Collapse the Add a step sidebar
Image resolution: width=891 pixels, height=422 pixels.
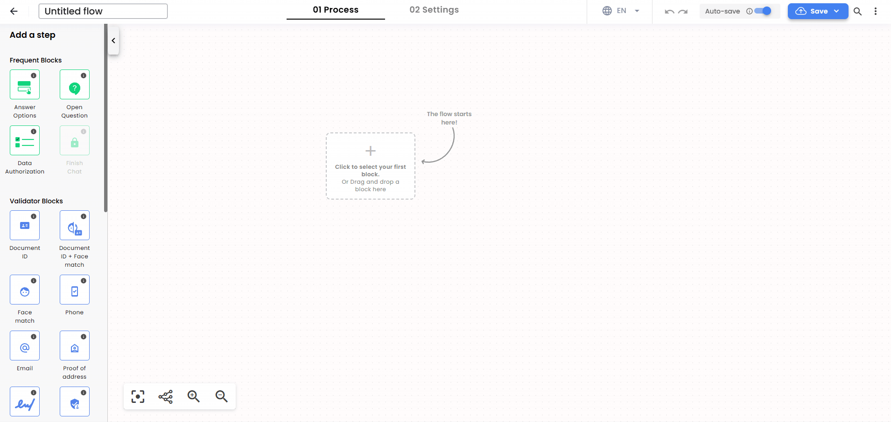point(113,41)
